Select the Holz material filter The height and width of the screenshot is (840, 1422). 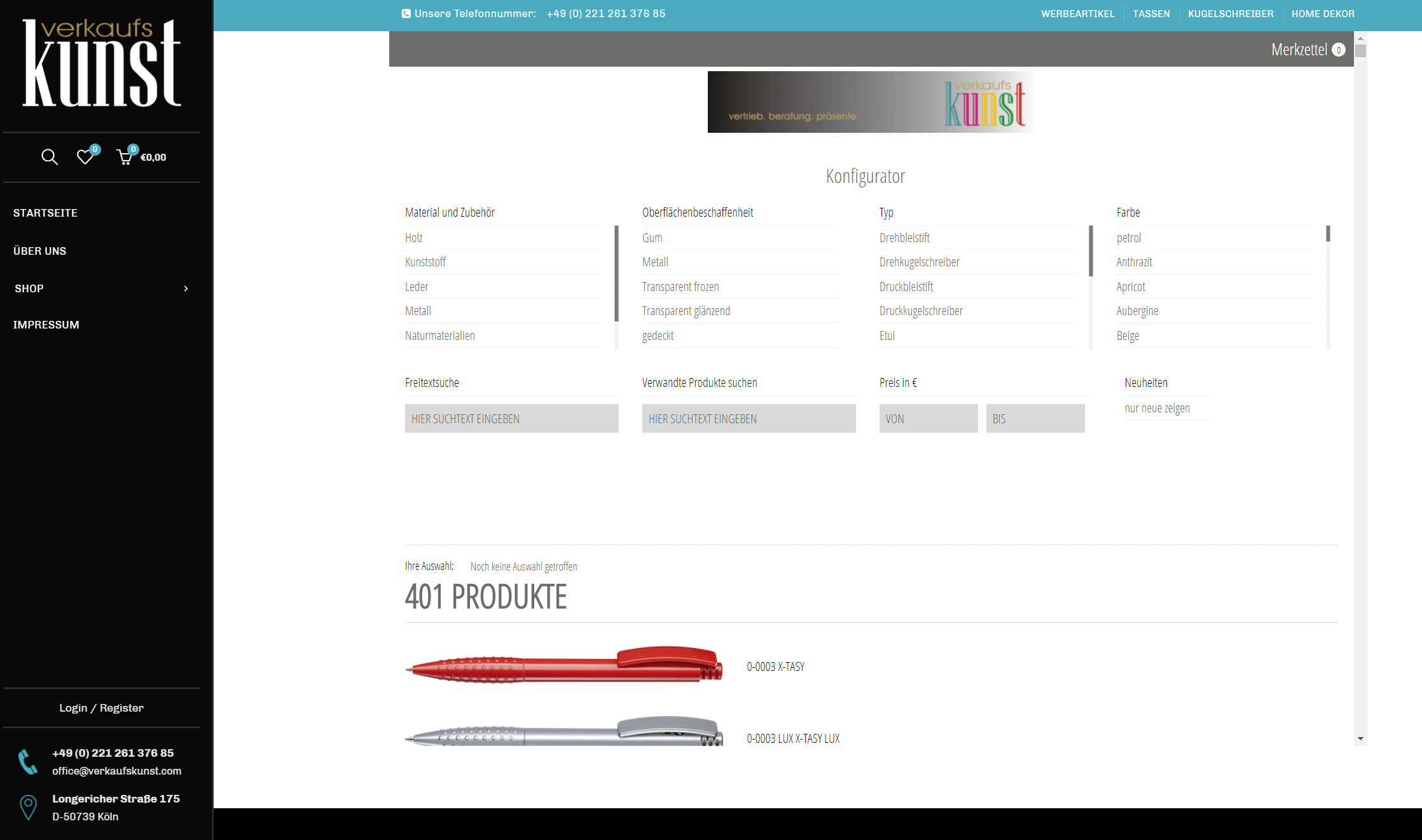coord(414,238)
